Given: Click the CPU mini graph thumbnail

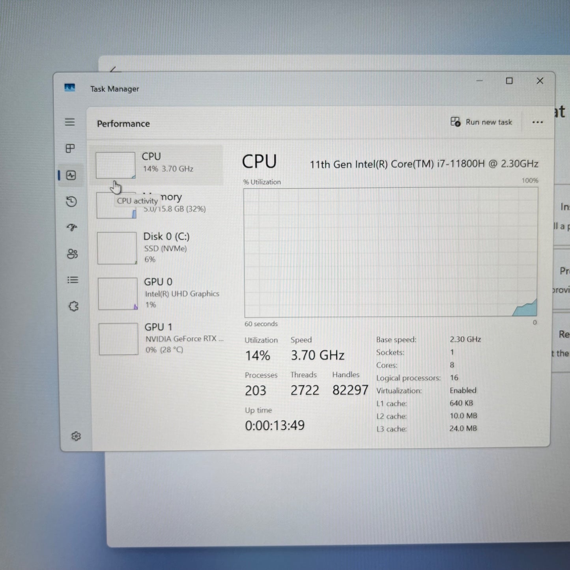Looking at the screenshot, I should [116, 166].
